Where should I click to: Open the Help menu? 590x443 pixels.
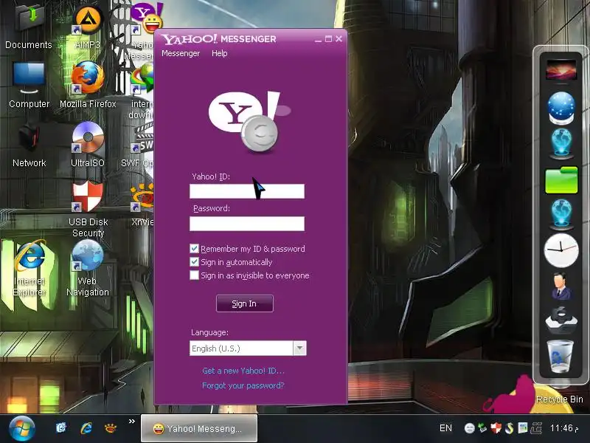pyautogui.click(x=219, y=53)
